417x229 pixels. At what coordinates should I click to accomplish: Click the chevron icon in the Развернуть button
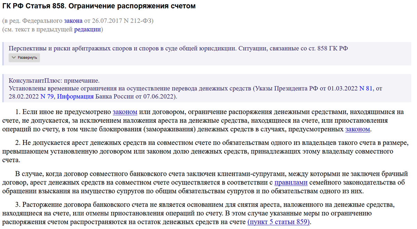click(x=14, y=58)
